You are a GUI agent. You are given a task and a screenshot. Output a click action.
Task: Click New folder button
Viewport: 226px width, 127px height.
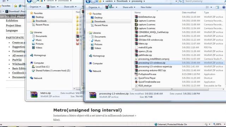click(x=146, y=7)
